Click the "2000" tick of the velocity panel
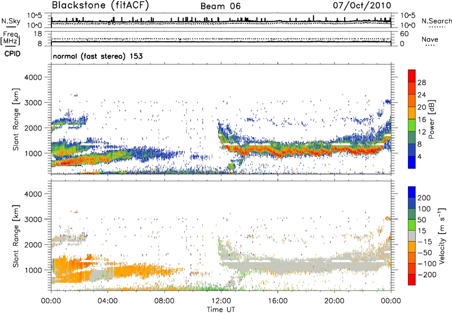452x313 pixels. click(33, 245)
